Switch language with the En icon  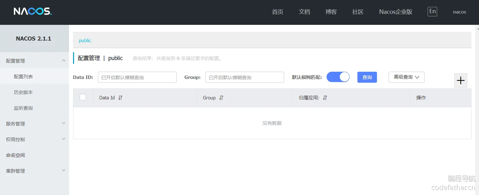(432, 12)
